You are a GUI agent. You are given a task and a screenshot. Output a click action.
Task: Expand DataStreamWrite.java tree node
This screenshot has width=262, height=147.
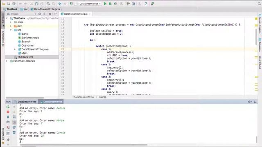click(15, 49)
